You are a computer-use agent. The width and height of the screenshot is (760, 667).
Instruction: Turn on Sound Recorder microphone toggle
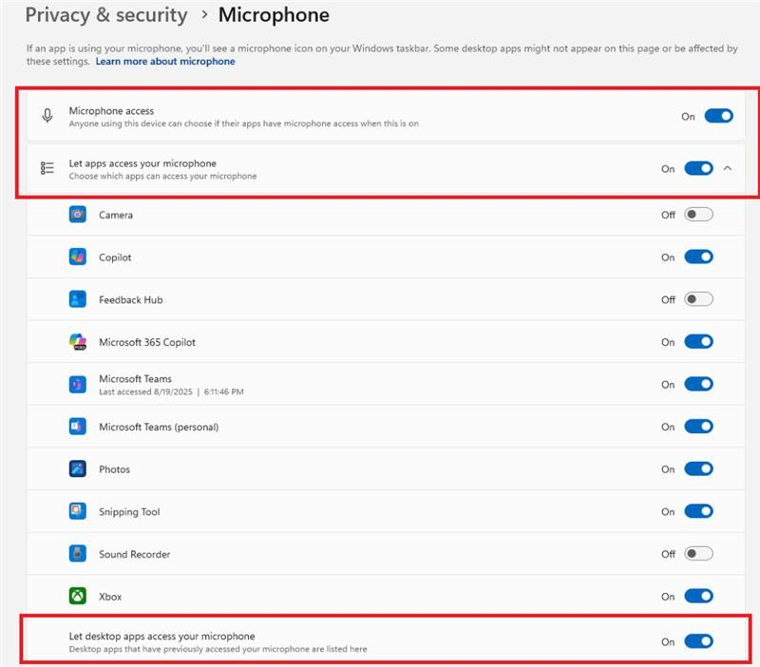(x=698, y=554)
